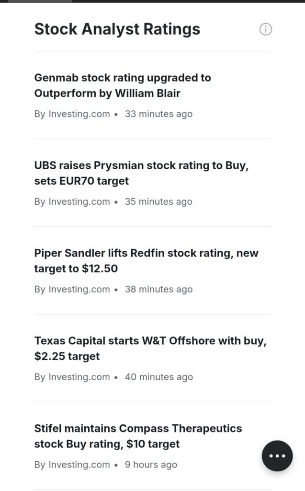Click the Investing.com byline under Compass Therapeutics article
This screenshot has width=305, height=491.
pos(72,465)
